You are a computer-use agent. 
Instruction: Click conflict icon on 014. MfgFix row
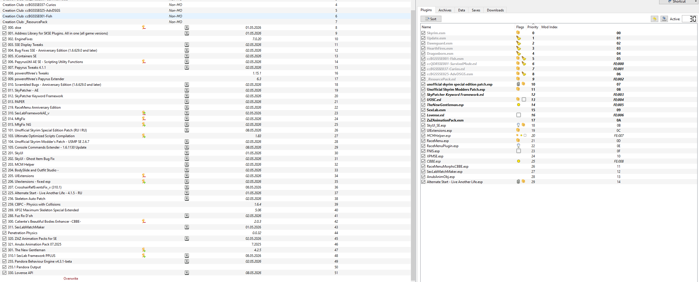point(144,119)
